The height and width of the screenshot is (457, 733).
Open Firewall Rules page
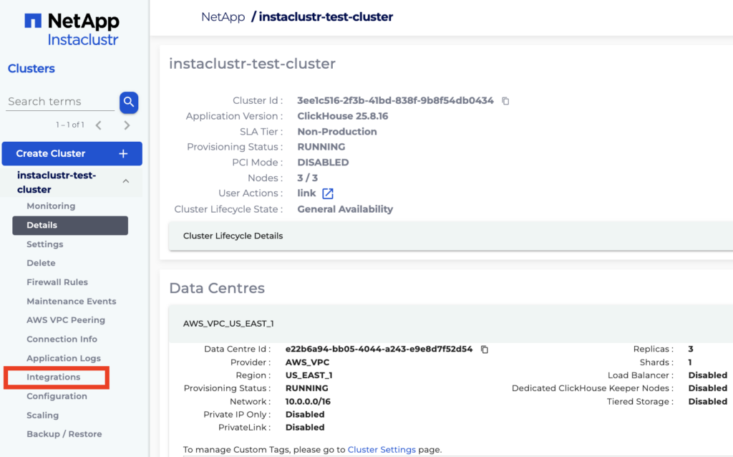pos(57,282)
